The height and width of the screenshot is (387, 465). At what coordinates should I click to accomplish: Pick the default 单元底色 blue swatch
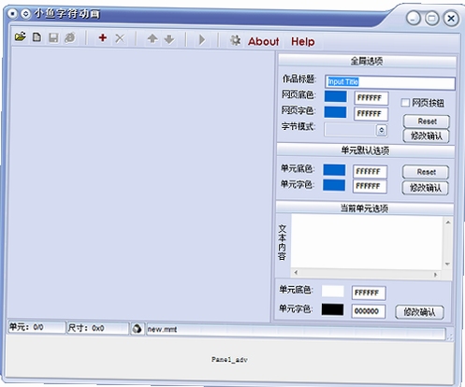tap(334, 170)
